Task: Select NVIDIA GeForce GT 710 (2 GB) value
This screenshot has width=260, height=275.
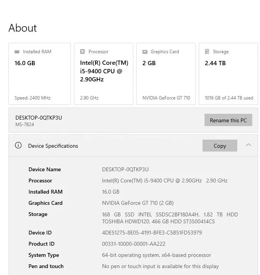Action: 138,203
